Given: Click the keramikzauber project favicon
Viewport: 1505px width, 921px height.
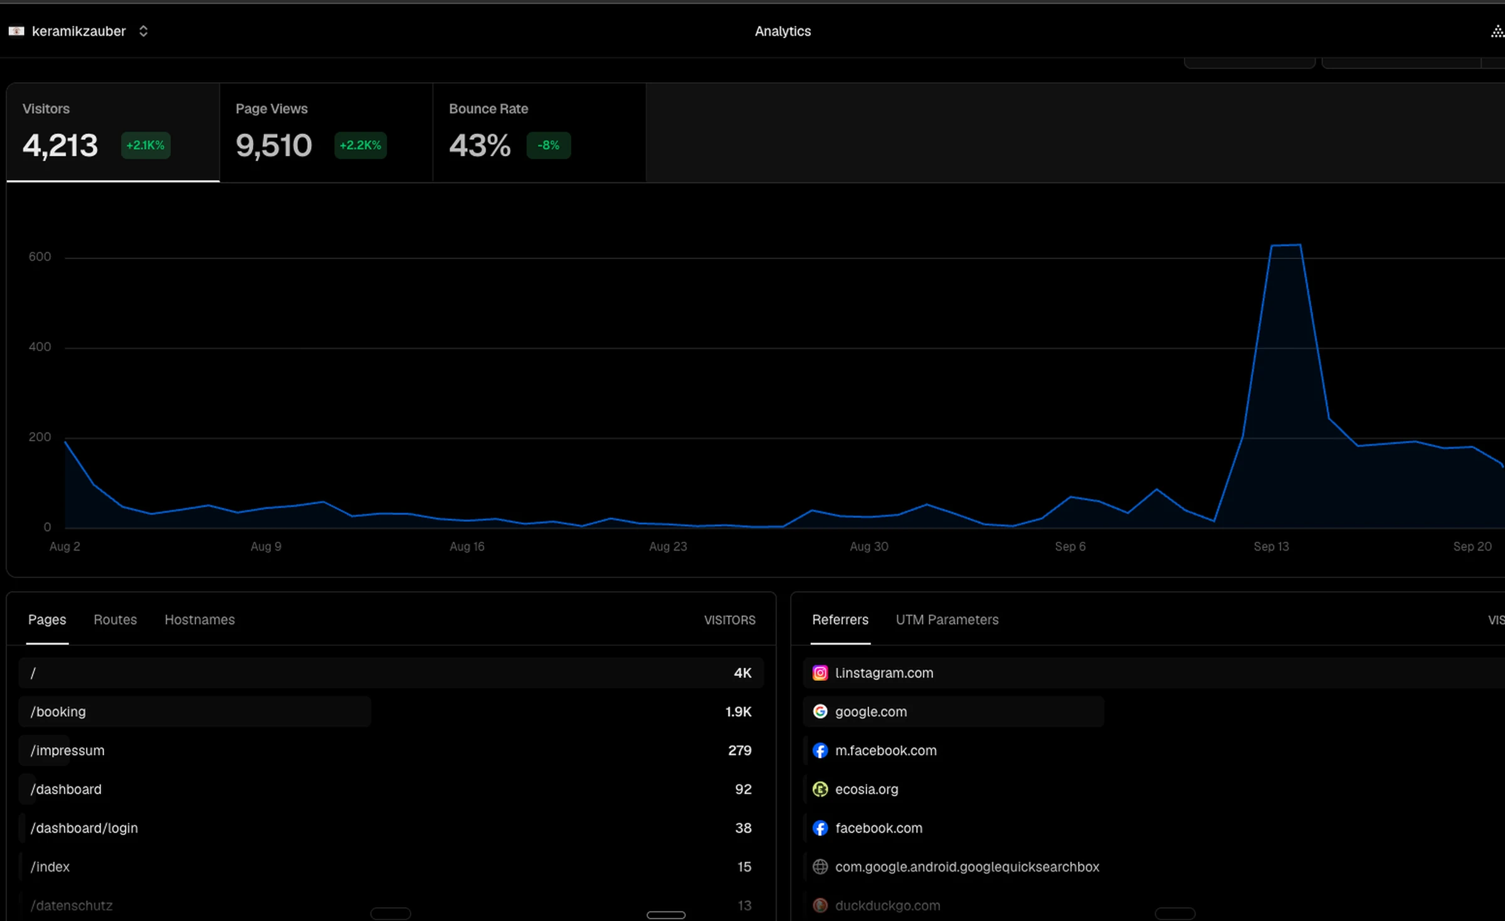Looking at the screenshot, I should [16, 31].
